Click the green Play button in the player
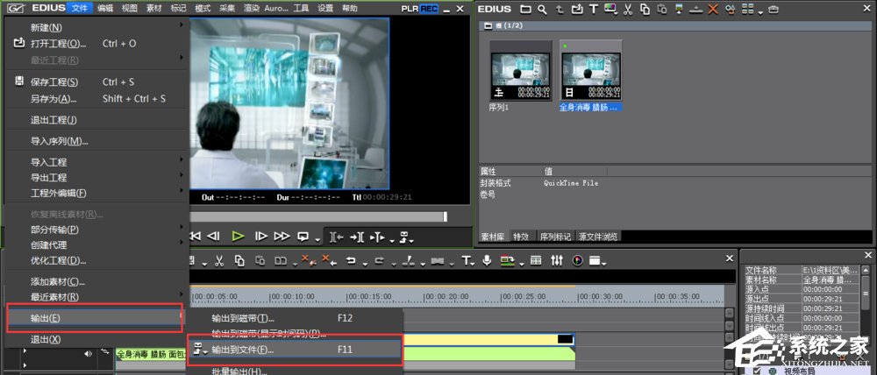This screenshot has width=877, height=375. tap(238, 236)
